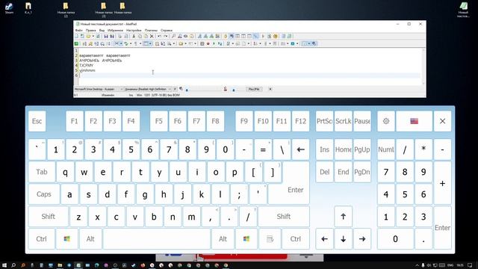Toggle the Caps lock key
478x269 pixels.
coord(44,194)
